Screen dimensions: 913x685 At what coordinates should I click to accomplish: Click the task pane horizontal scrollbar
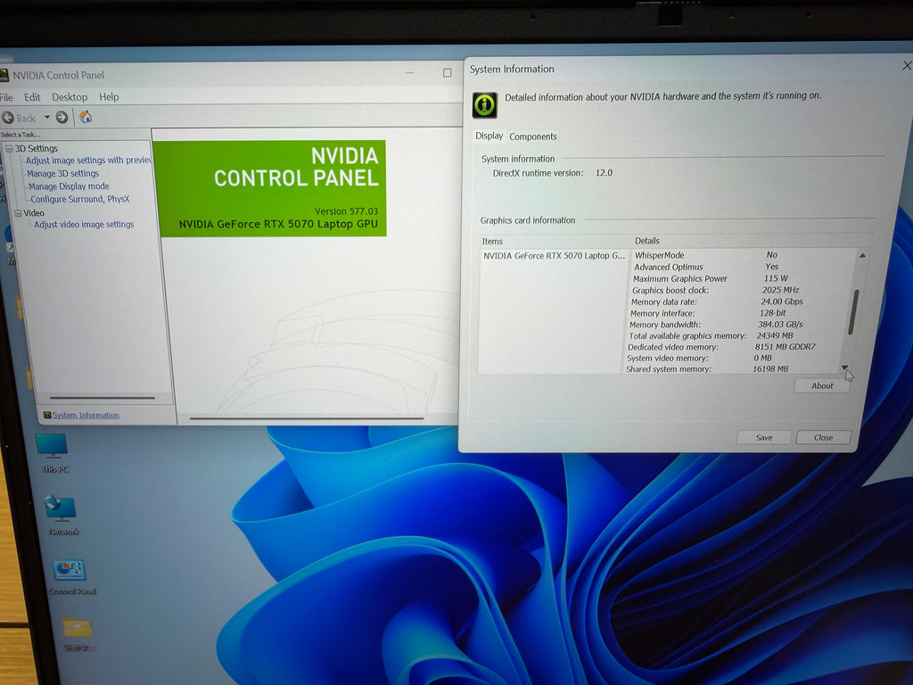[x=103, y=398]
